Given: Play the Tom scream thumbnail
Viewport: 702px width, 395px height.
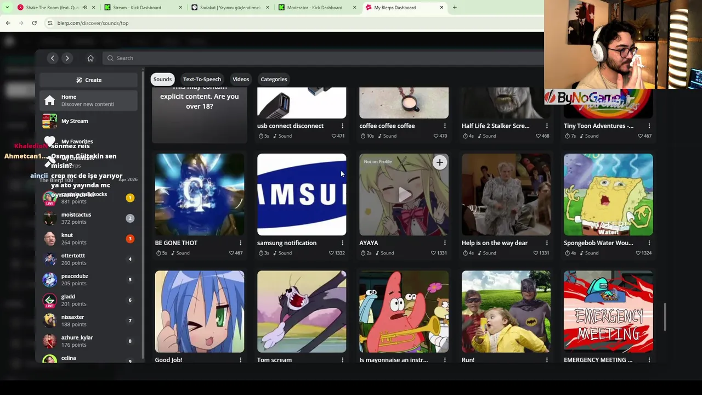Looking at the screenshot, I should point(302,312).
